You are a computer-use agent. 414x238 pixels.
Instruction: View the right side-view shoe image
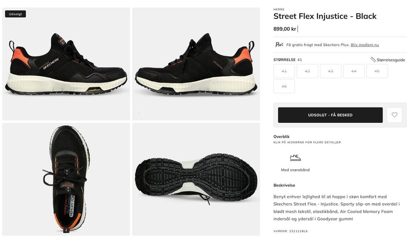pyautogui.click(x=196, y=64)
